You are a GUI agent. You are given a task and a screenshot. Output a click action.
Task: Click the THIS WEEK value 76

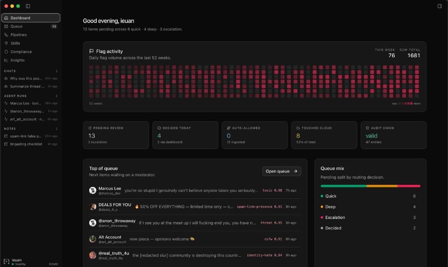(x=392, y=55)
